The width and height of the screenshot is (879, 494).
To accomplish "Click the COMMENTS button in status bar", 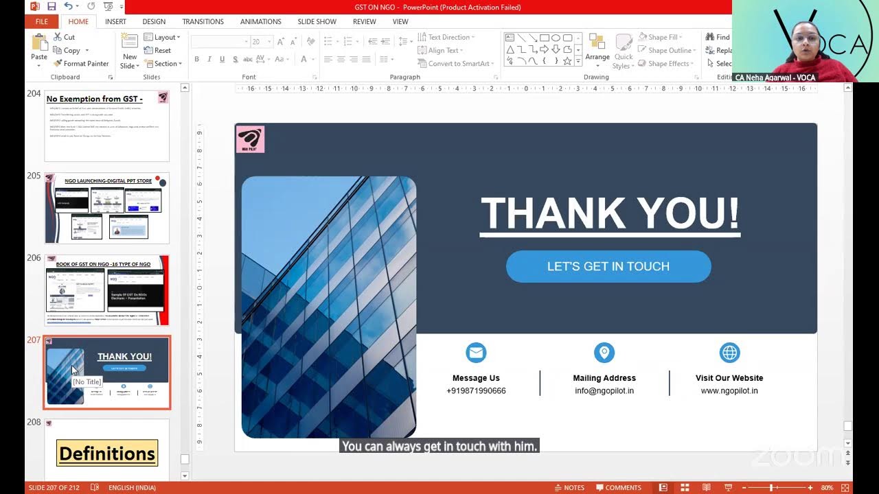I will pyautogui.click(x=619, y=488).
